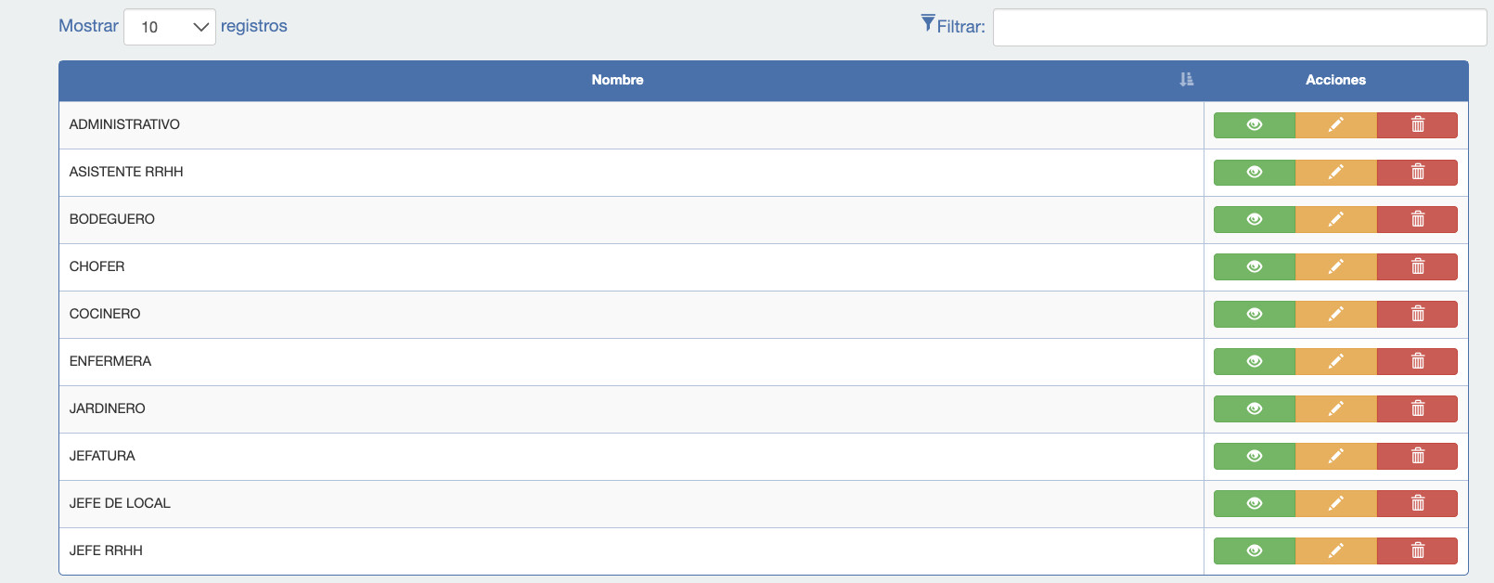
Task: Delete the ADMINISTRATIVO record
Action: pos(1417,125)
